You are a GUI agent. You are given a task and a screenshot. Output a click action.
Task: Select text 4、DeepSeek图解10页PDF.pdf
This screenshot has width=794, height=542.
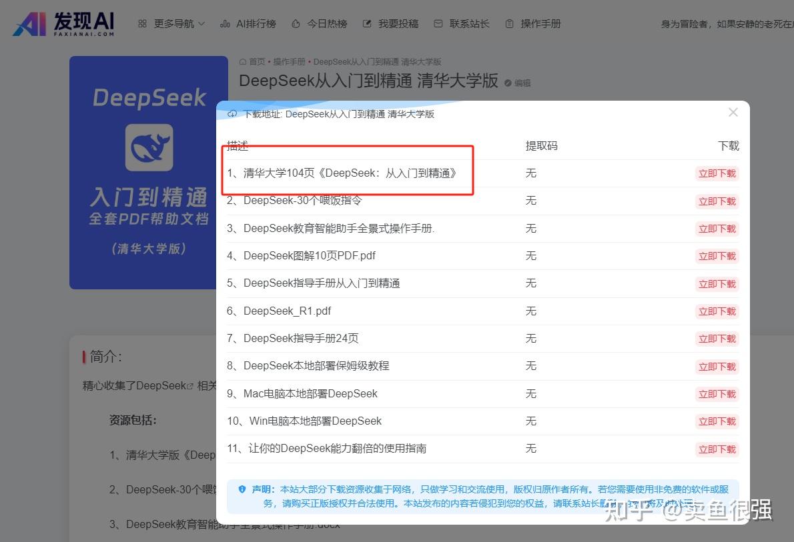(301, 255)
